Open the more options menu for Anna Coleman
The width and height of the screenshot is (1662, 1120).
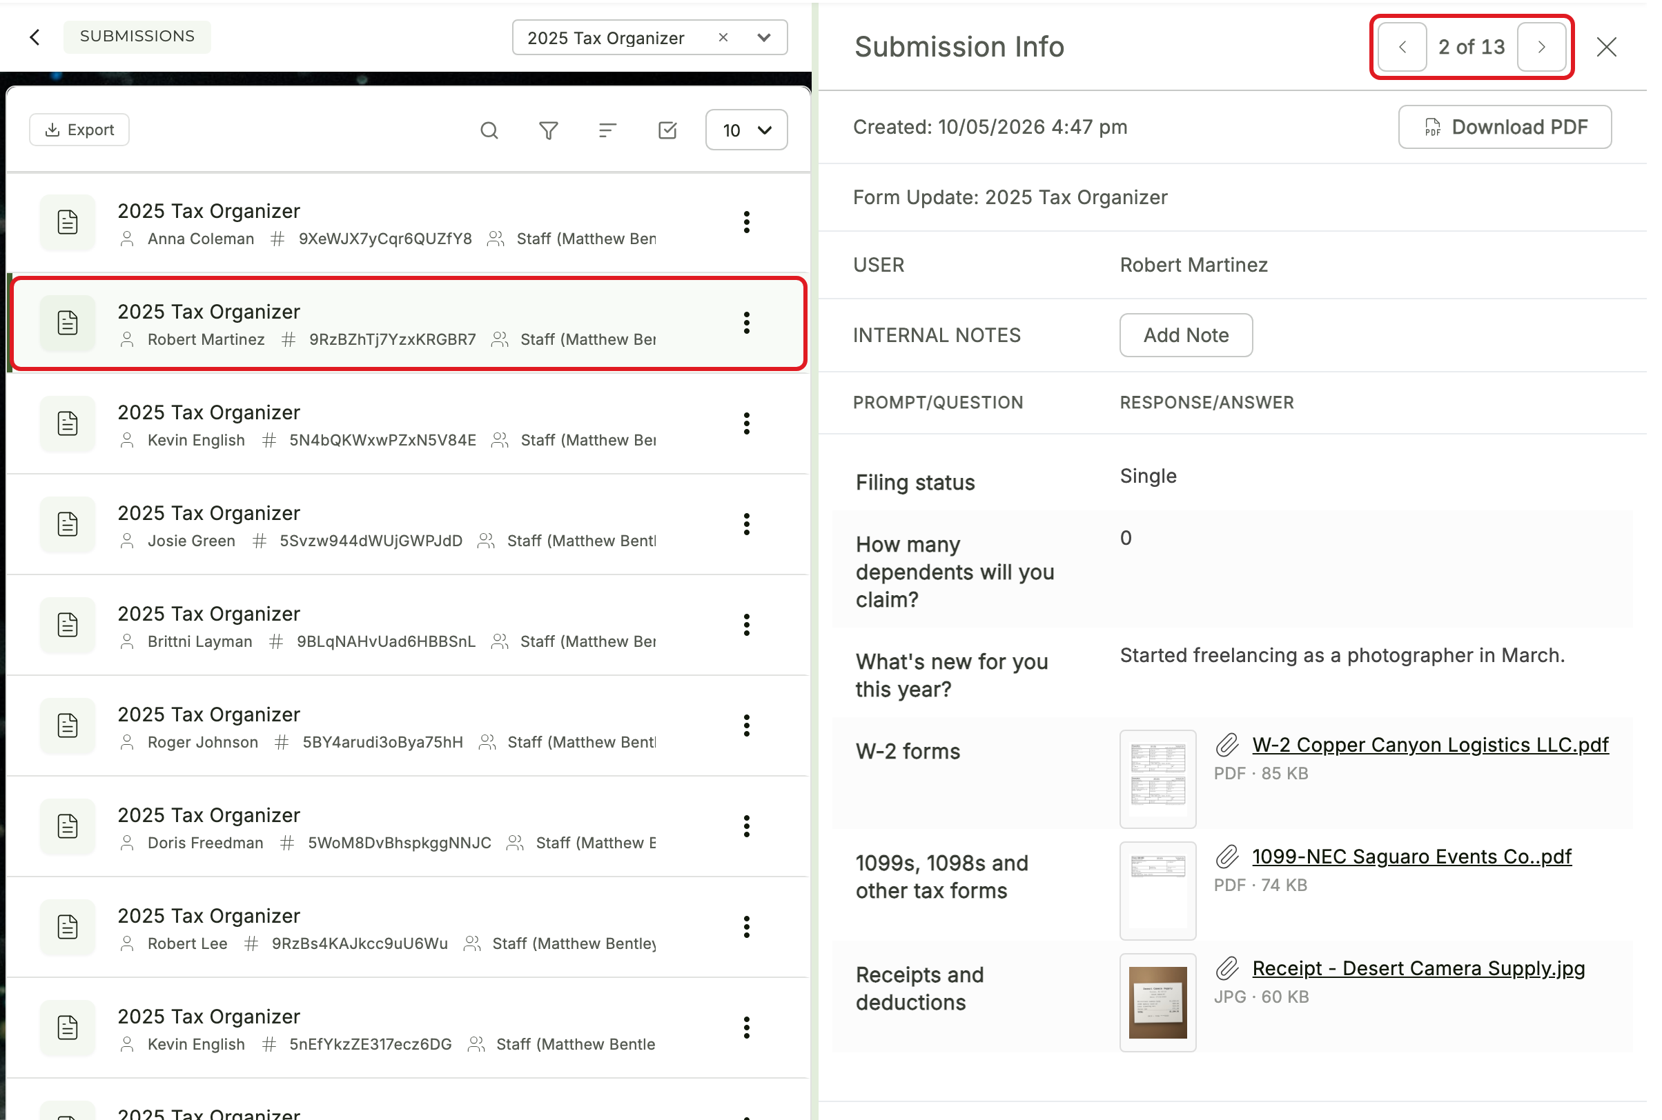tap(746, 222)
